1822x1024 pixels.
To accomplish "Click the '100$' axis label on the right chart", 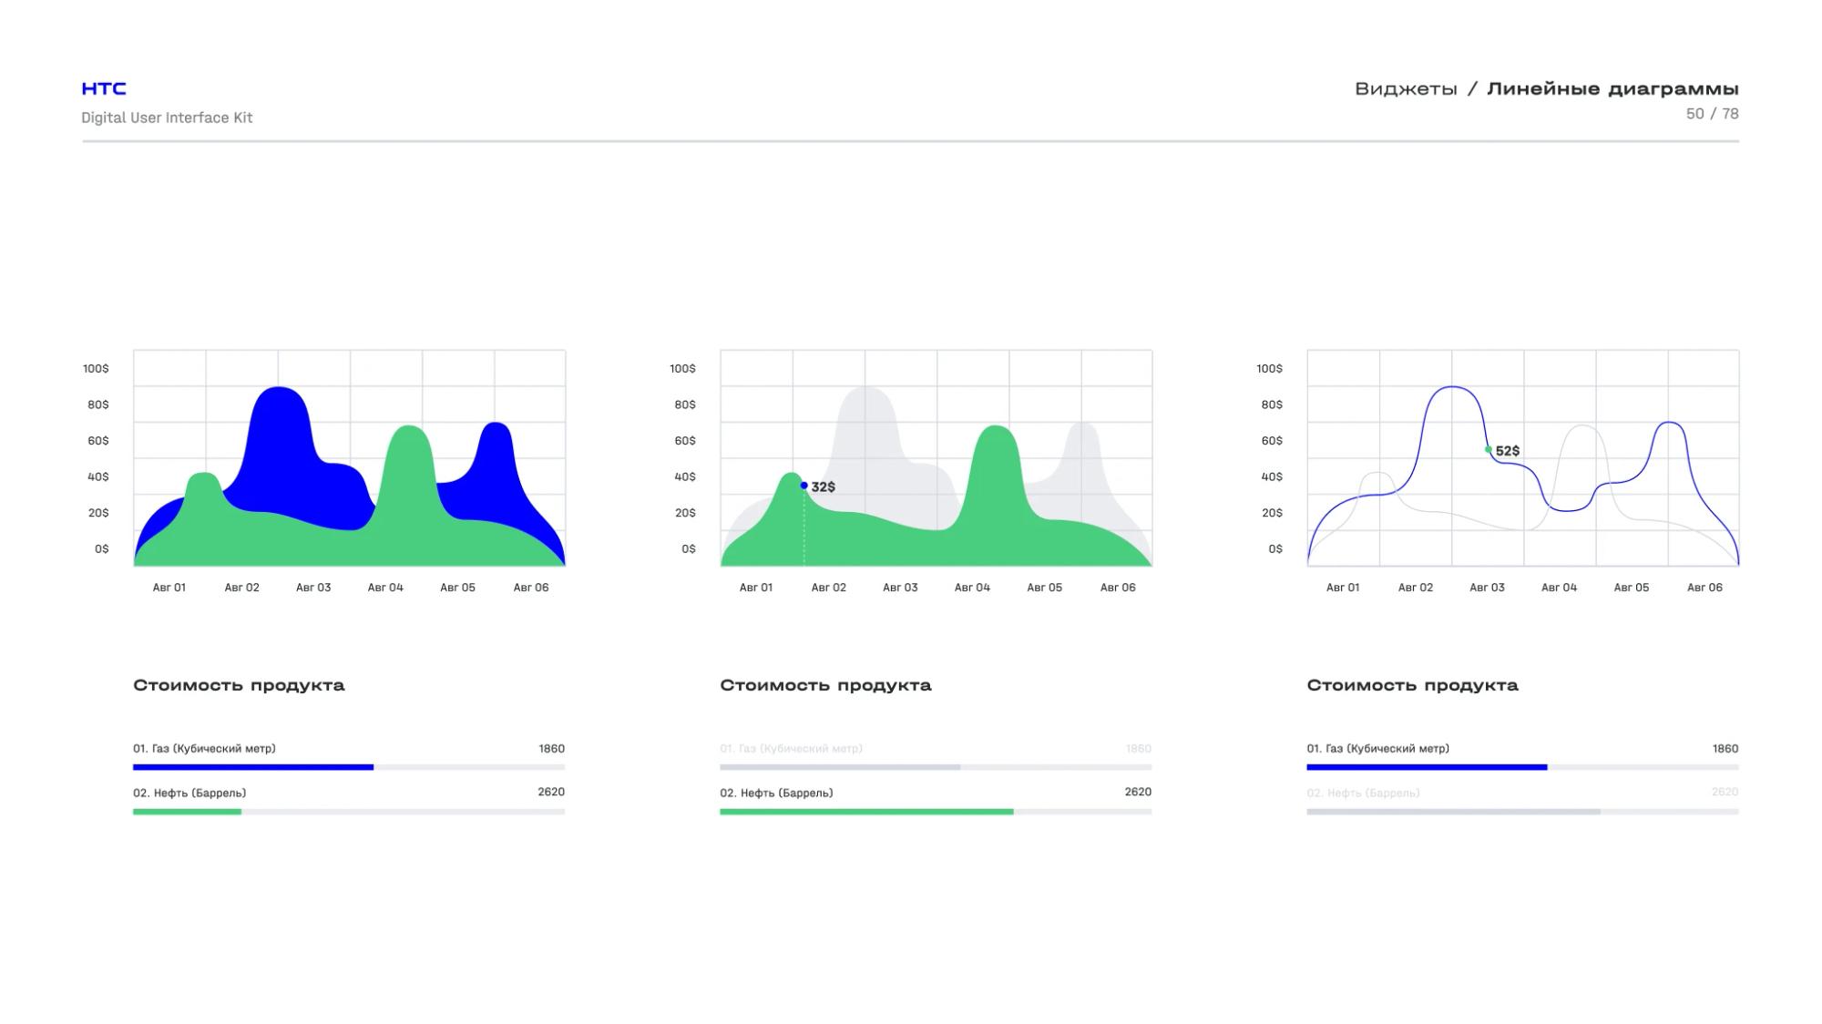I will pos(1269,369).
